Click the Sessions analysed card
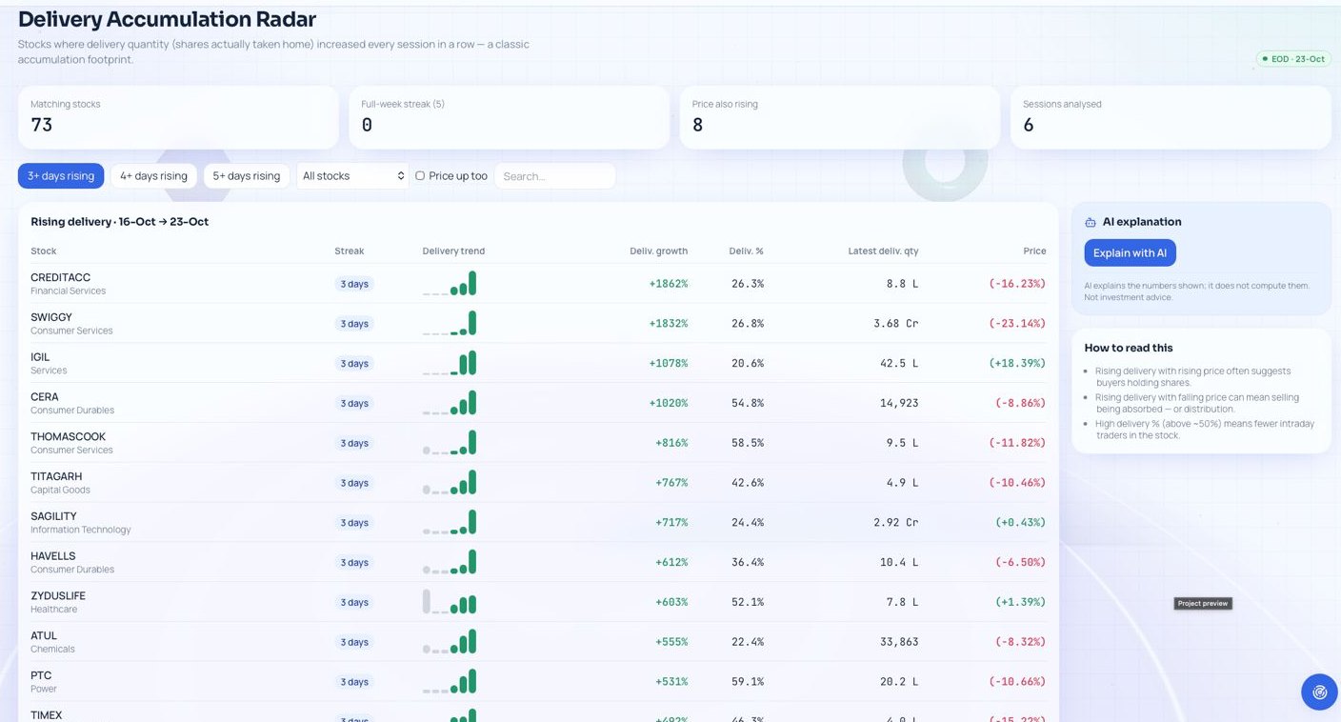Viewport: 1341px width, 722px height. (1171, 117)
